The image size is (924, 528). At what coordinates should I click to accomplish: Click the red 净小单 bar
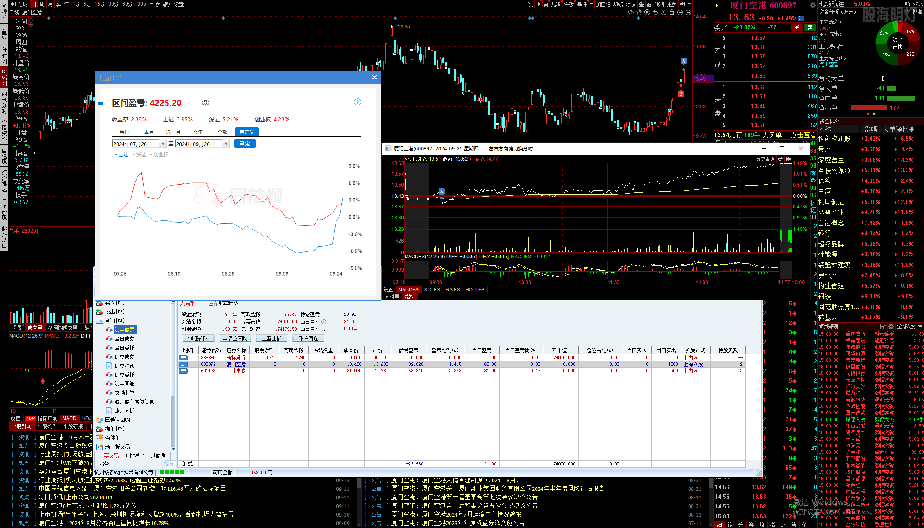tap(869, 108)
